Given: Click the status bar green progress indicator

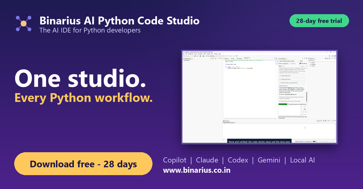Looking at the screenshot, I should point(314,141).
